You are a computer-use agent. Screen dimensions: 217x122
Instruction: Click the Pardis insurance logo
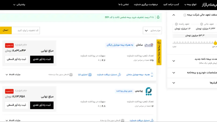coord(149,91)
